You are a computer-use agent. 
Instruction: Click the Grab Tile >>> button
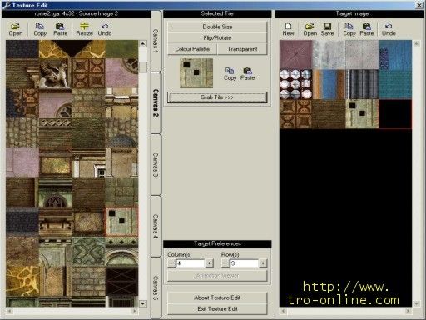tap(217, 97)
